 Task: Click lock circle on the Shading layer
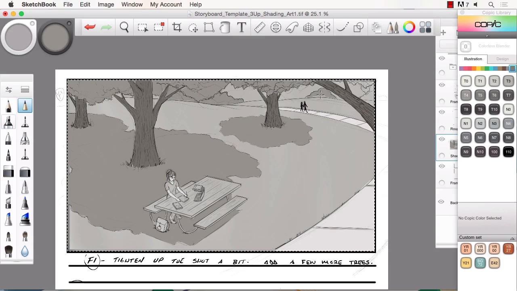442,156
